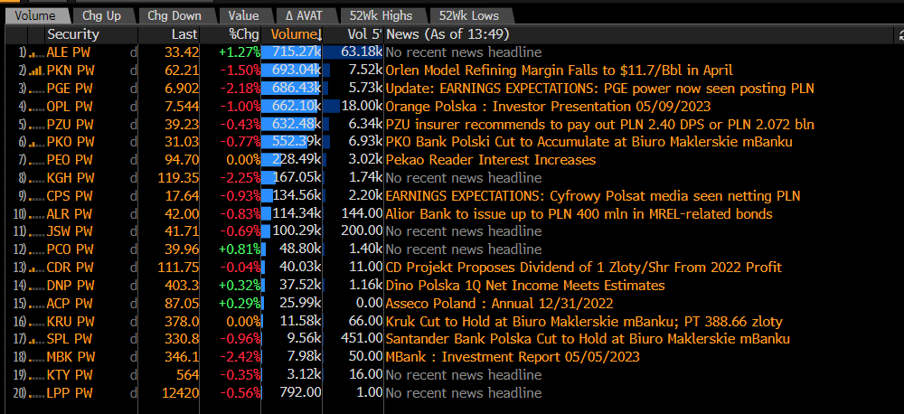Switch to the Chg Up tab
The width and height of the screenshot is (904, 414).
pyautogui.click(x=101, y=16)
